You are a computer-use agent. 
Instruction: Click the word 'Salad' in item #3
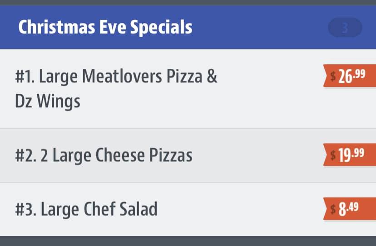click(x=139, y=209)
